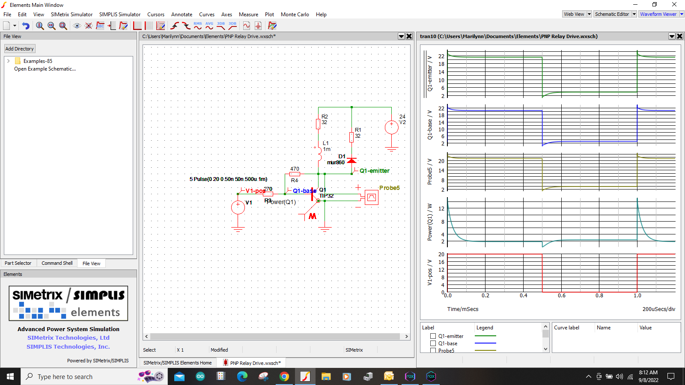Click the Schematic Editor button

pyautogui.click(x=612, y=14)
